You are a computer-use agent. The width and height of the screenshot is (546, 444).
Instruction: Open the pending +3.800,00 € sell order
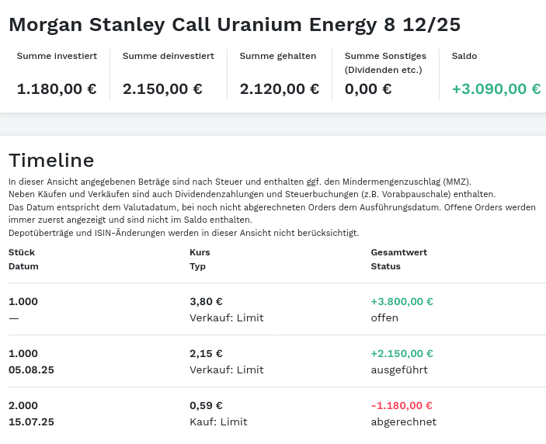(x=402, y=302)
